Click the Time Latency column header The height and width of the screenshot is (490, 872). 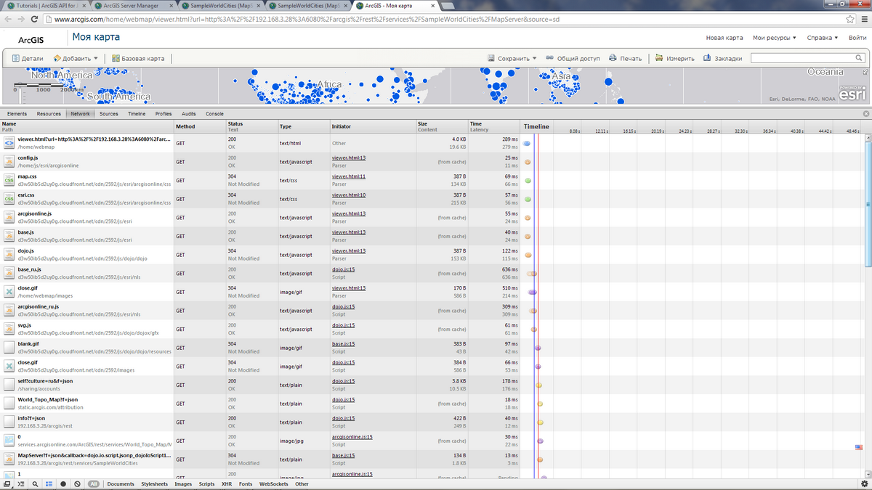(x=494, y=126)
